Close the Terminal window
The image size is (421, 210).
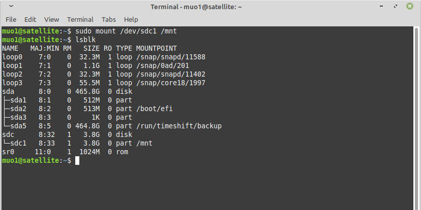click(x=410, y=7)
